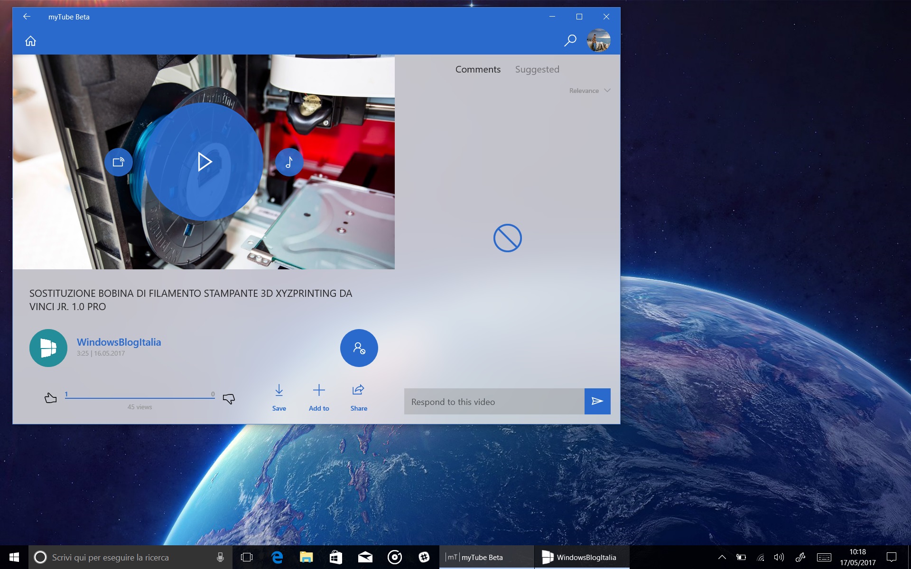Activate Cortana microphone icon
Image resolution: width=911 pixels, height=569 pixels.
(220, 557)
